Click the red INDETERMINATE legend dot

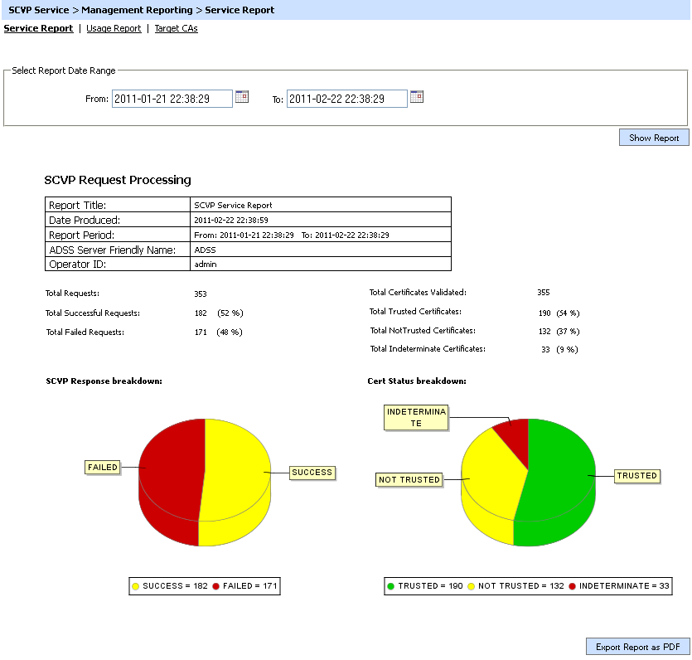573,586
